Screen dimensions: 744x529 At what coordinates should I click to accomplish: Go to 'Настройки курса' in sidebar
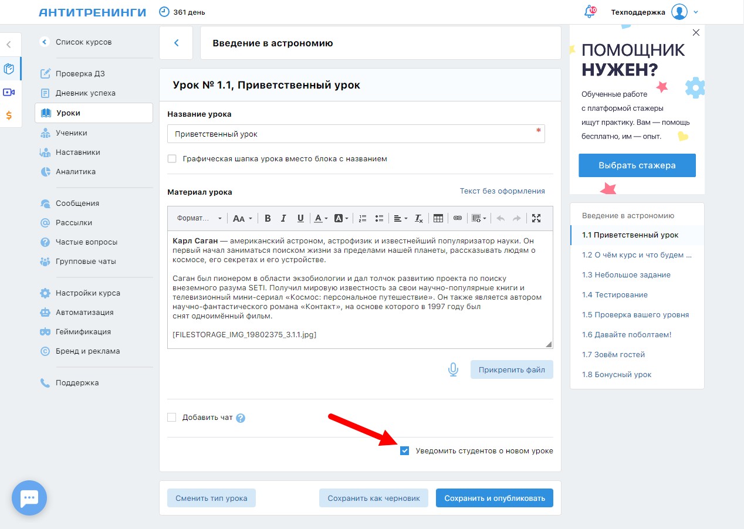pyautogui.click(x=87, y=293)
